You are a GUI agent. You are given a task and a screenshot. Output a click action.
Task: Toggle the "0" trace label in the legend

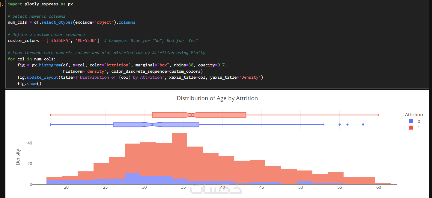click(x=419, y=121)
